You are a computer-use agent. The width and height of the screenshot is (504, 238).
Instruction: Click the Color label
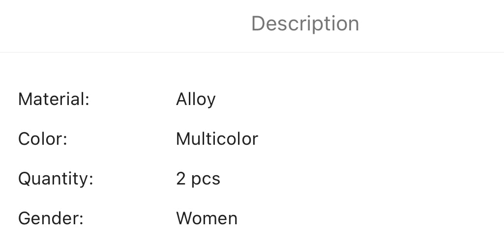point(42,139)
